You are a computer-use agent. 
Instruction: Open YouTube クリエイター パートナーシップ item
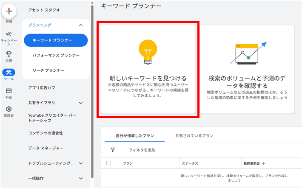(x=52, y=118)
